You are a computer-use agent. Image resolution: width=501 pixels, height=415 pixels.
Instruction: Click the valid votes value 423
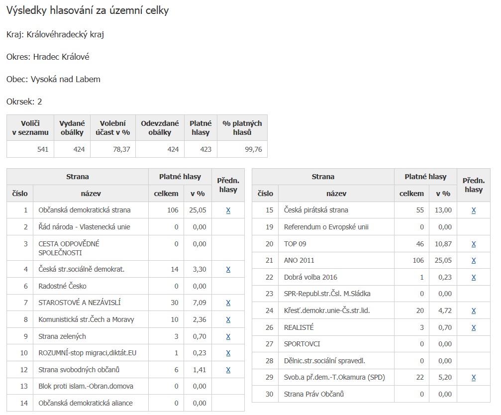tap(206, 149)
